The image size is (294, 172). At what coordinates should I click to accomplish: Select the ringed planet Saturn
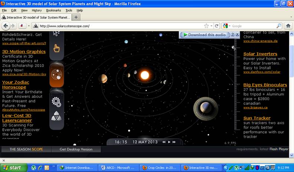tap(205, 108)
